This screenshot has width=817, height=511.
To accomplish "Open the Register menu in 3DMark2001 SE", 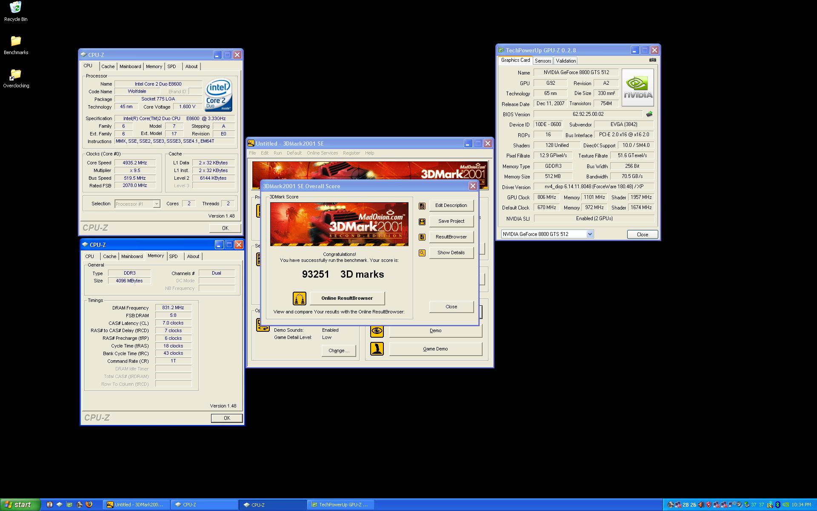I will point(351,153).
